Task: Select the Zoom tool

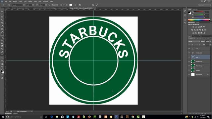Action: coord(2,67)
